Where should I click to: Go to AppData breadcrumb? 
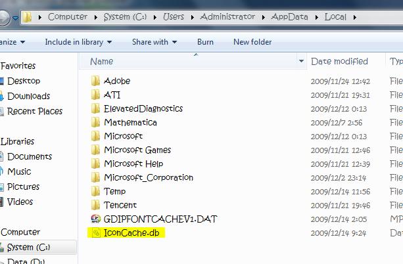[x=290, y=16]
